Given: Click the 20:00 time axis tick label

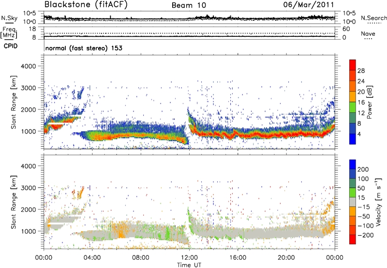Looking at the screenshot, I should 286,258.
